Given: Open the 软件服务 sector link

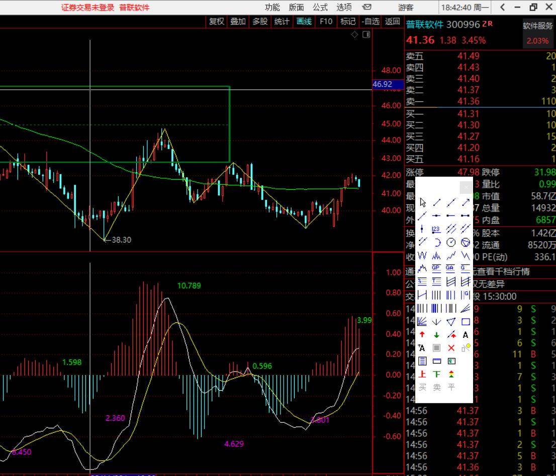Looking at the screenshot, I should pyautogui.click(x=537, y=26).
